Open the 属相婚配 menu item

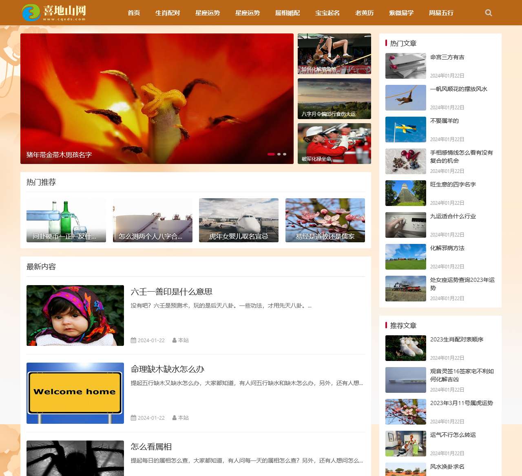288,13
